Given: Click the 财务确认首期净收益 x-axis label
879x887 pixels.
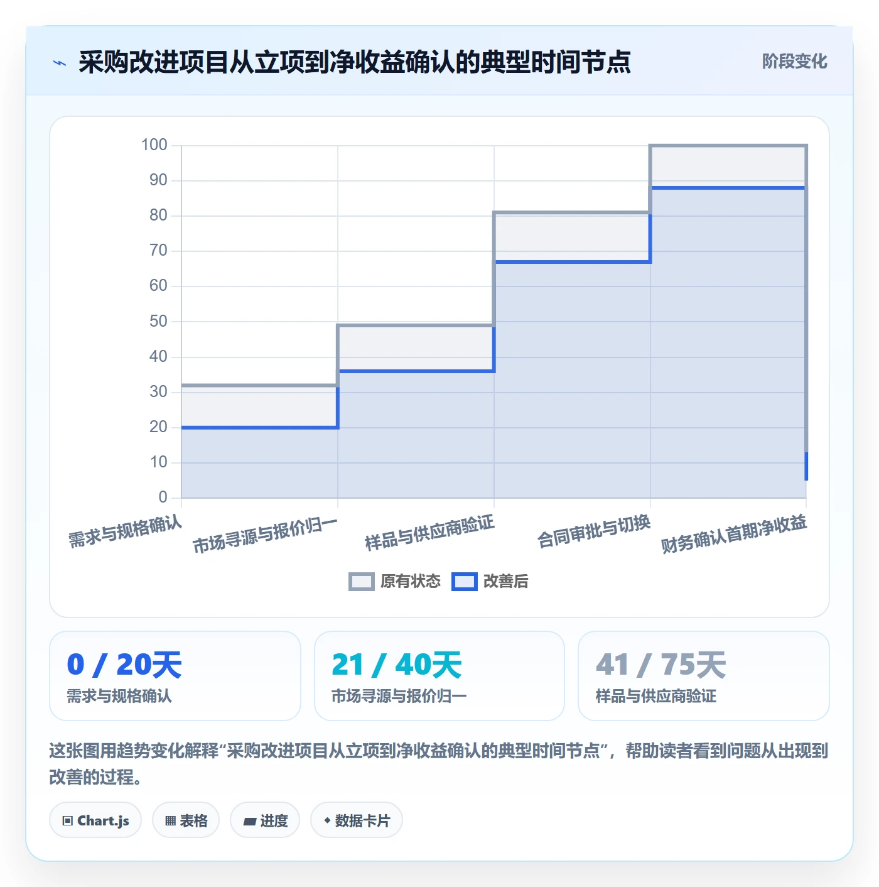Looking at the screenshot, I should (734, 534).
